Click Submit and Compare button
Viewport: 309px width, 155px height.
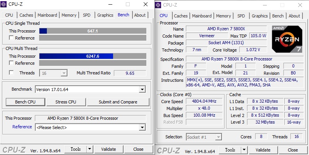118,102
